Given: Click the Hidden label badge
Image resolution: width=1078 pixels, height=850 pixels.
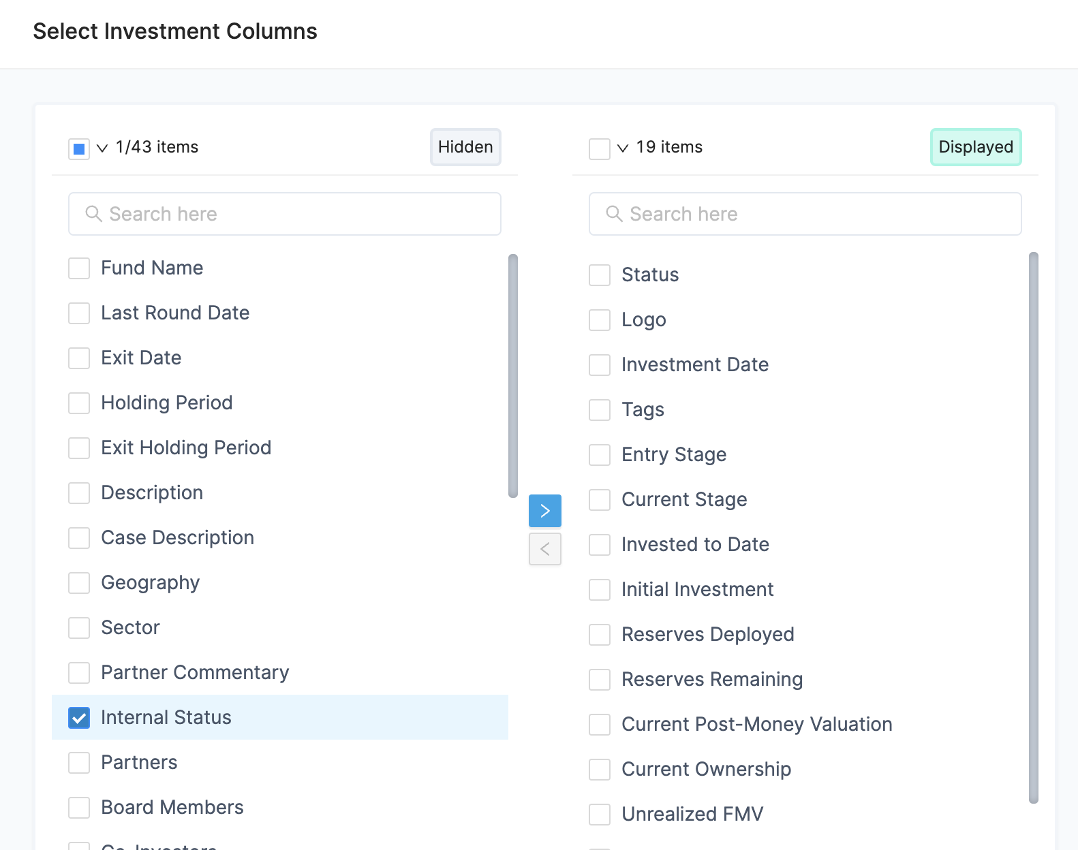Looking at the screenshot, I should (x=465, y=147).
